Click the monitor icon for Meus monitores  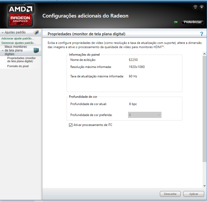click(36, 50)
